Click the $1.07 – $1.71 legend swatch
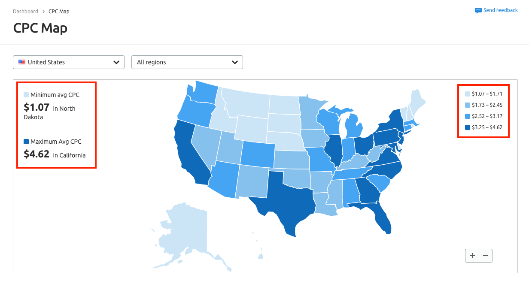This screenshot has height=281, width=529. (467, 94)
